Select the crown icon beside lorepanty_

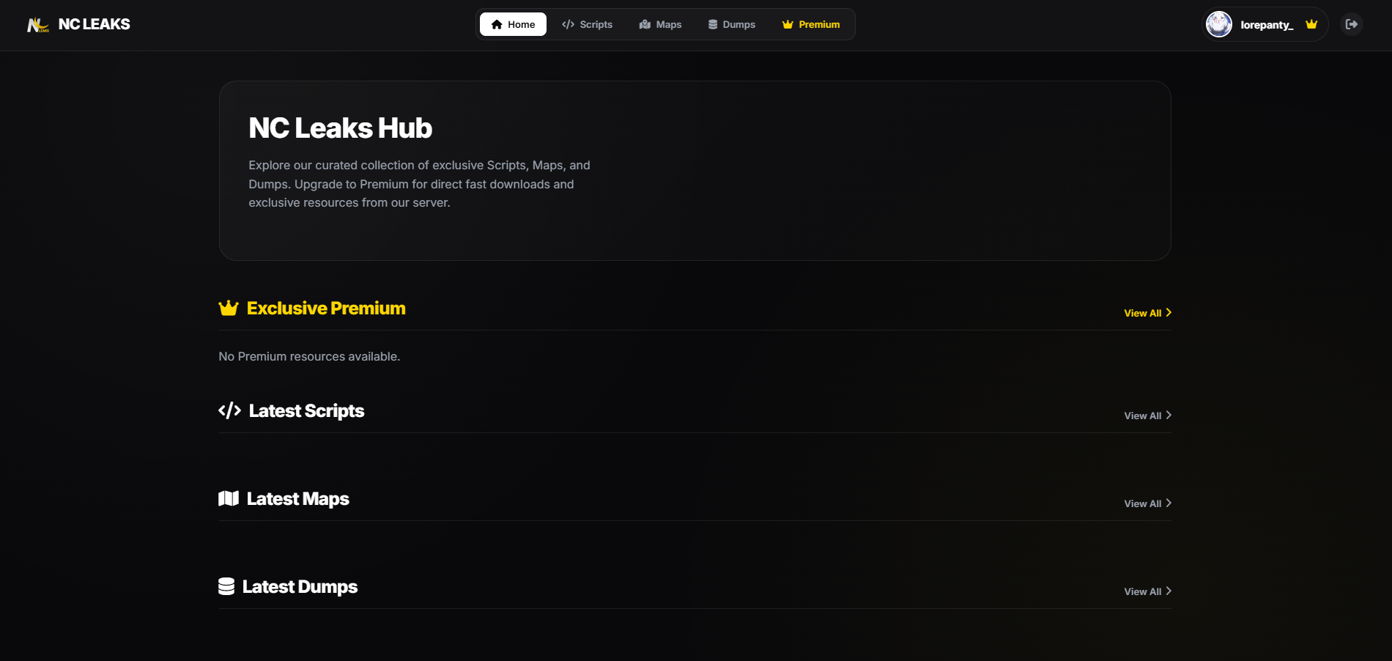click(1311, 24)
